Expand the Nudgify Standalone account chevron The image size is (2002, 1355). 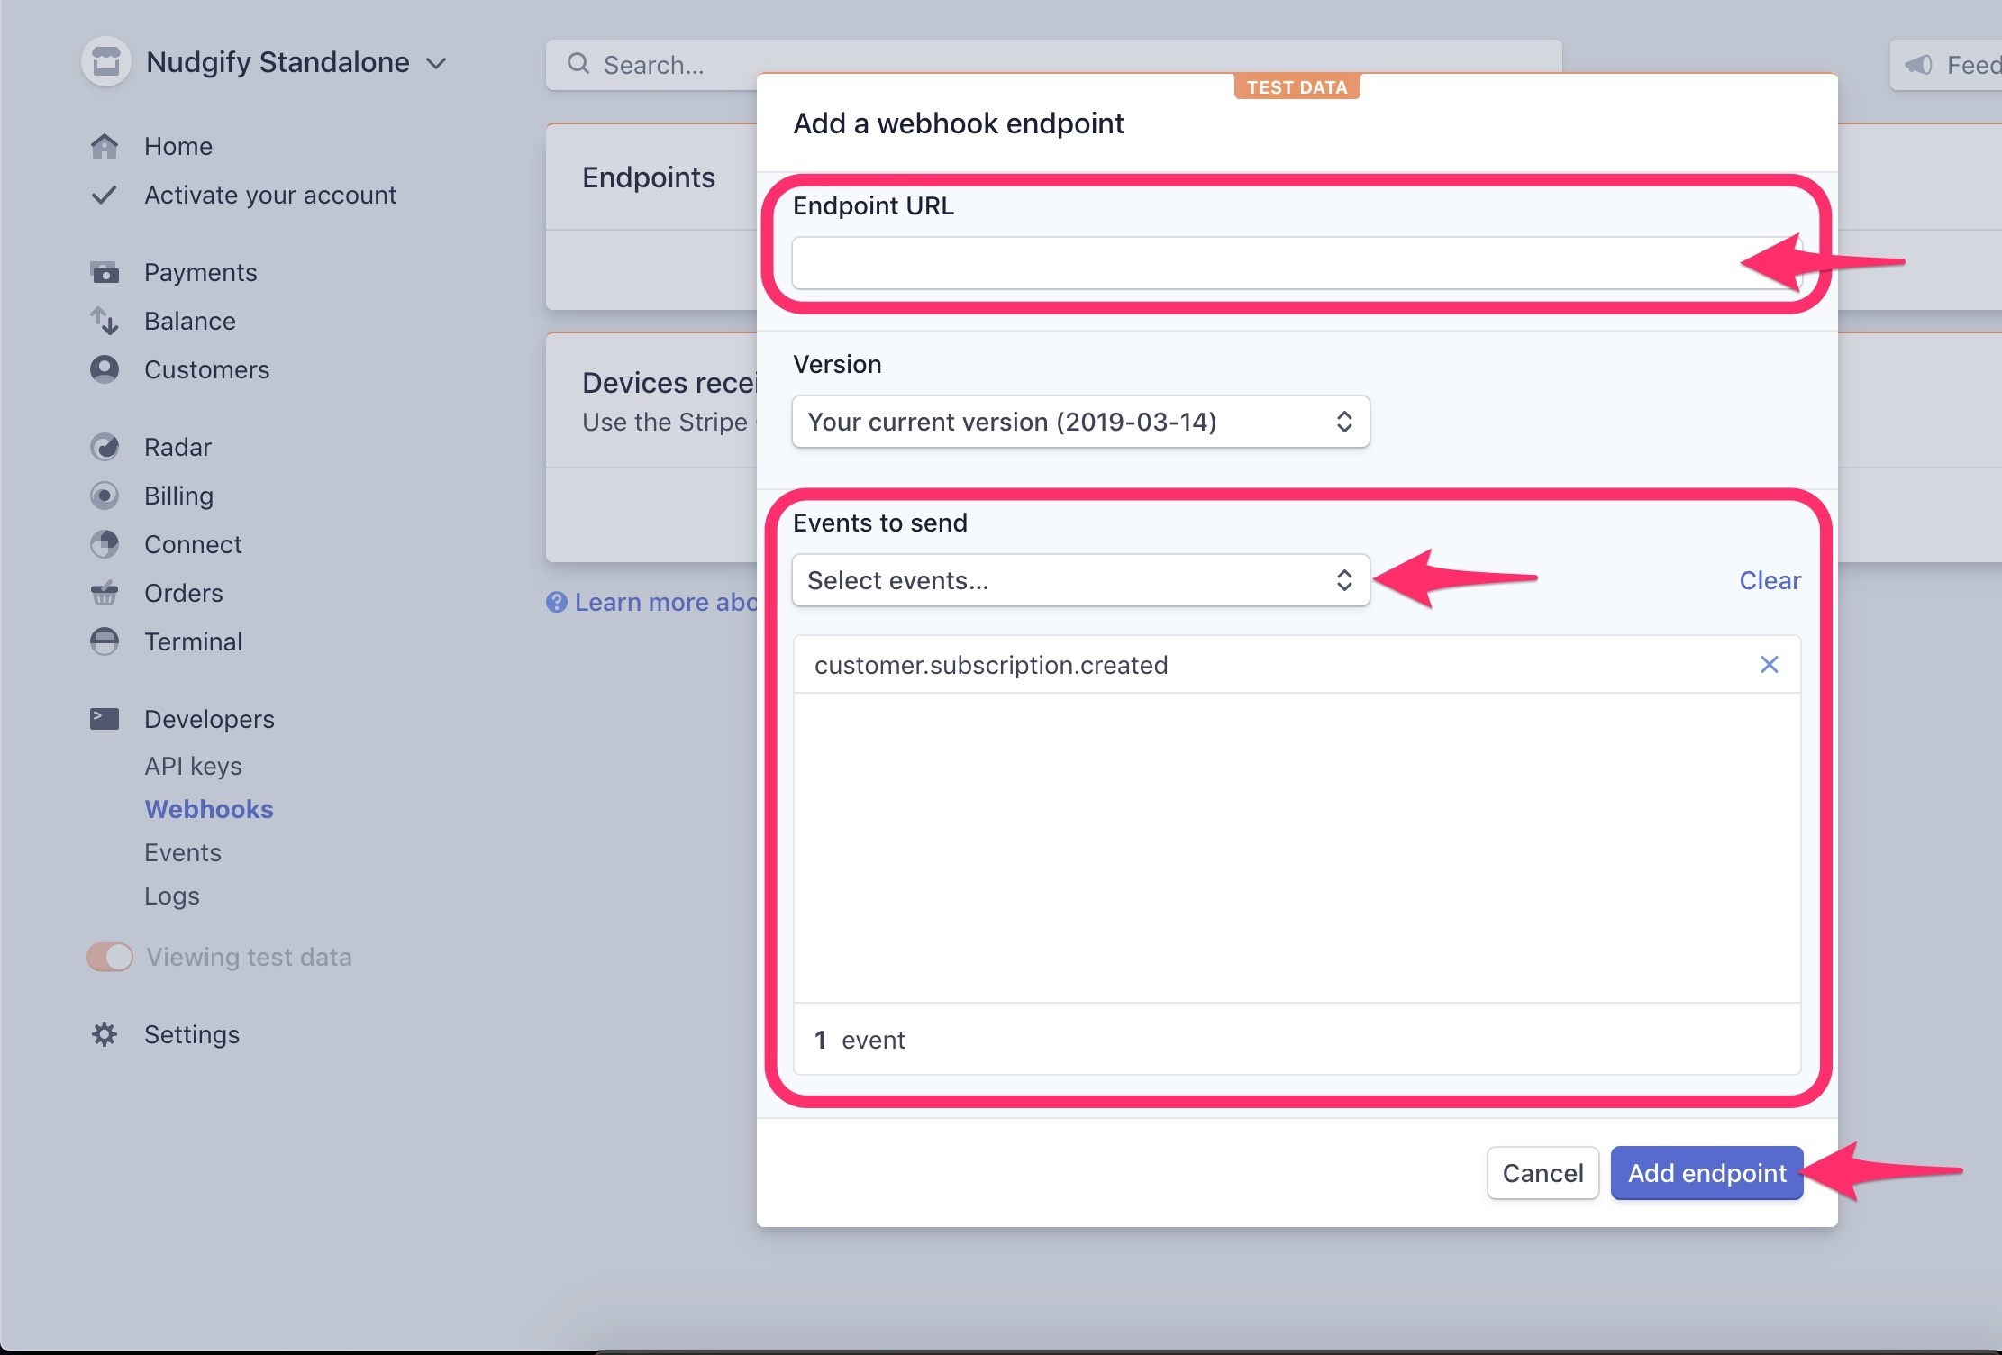point(436,63)
